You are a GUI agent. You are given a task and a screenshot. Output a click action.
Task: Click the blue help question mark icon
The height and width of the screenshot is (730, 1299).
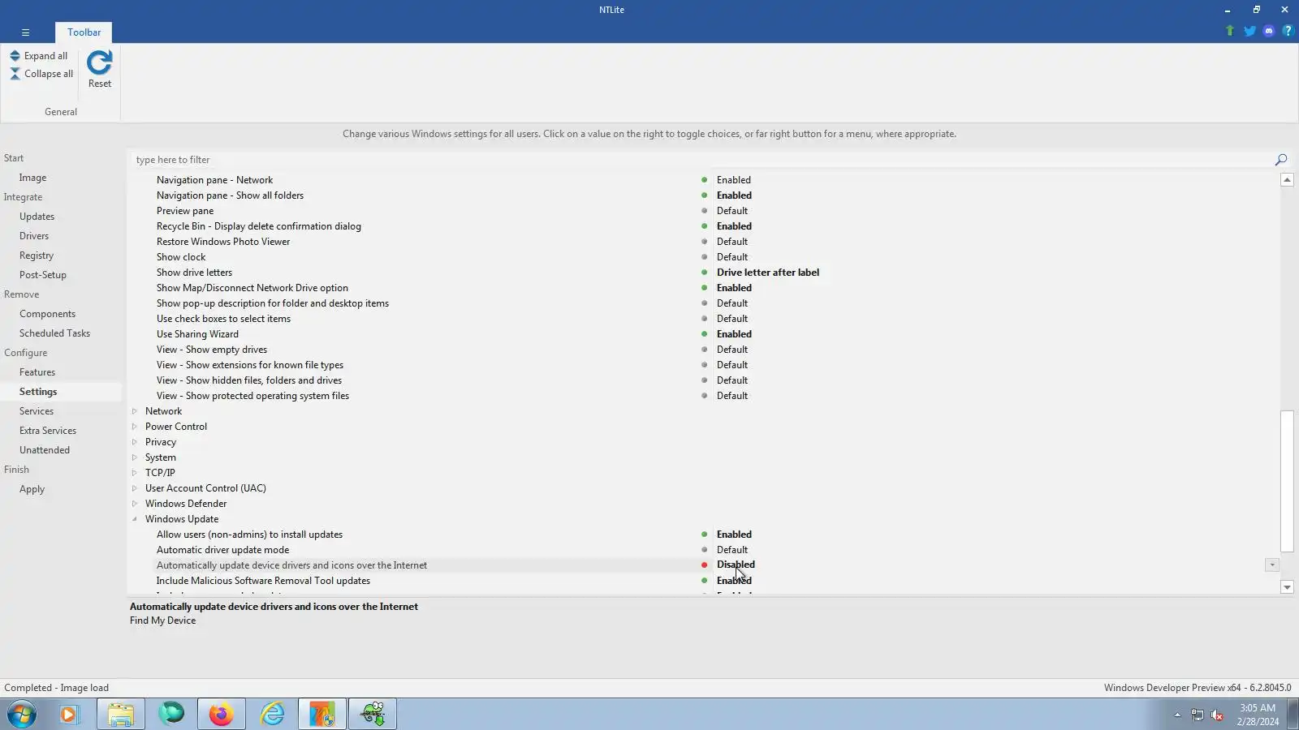click(x=1288, y=31)
